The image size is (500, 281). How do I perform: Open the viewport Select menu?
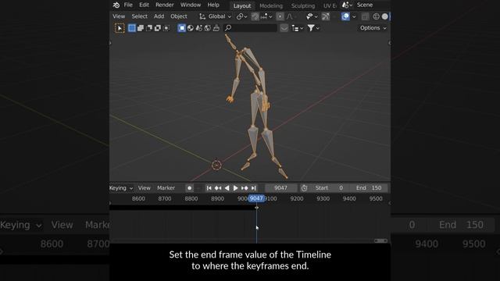point(139,16)
